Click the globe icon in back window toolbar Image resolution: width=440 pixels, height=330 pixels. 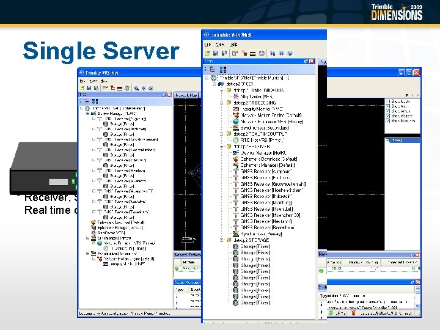tap(127, 88)
